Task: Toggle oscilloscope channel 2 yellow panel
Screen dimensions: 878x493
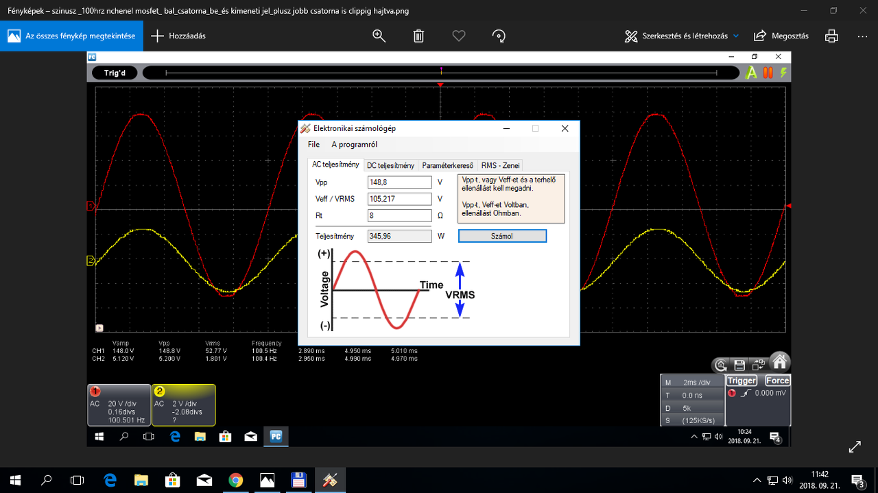Action: pos(183,405)
